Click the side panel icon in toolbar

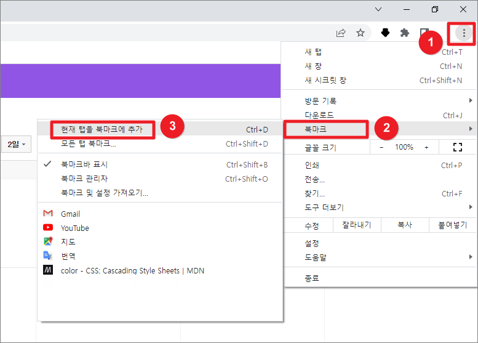pyautogui.click(x=424, y=32)
